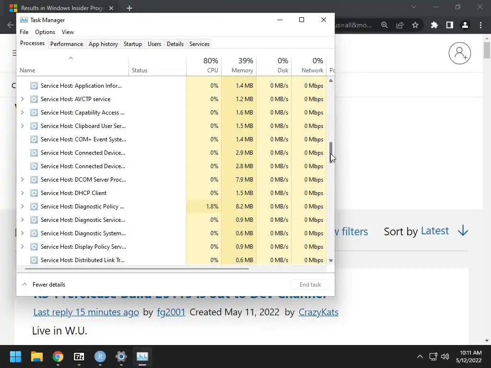Close the Windows Insider browser tab

coord(111,8)
